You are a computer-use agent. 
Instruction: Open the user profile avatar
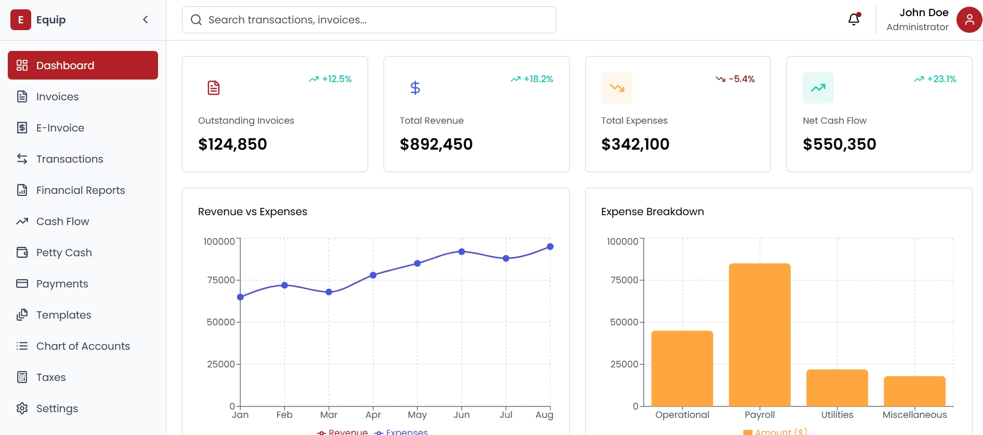(x=968, y=20)
